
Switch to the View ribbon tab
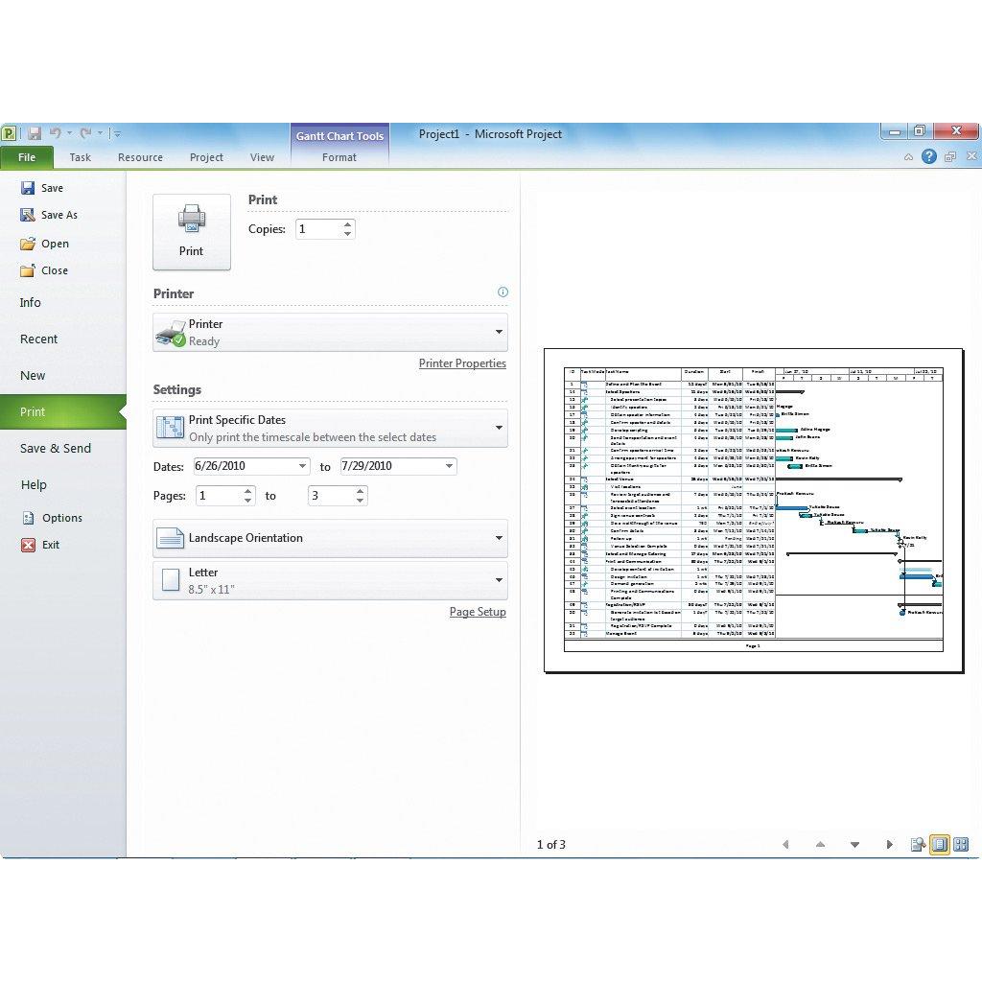262,157
